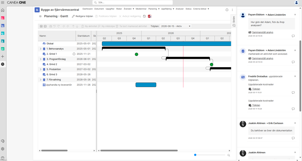This screenshot has width=302, height=161.
Task: Open the three-dot project options menu
Action: point(232,10)
